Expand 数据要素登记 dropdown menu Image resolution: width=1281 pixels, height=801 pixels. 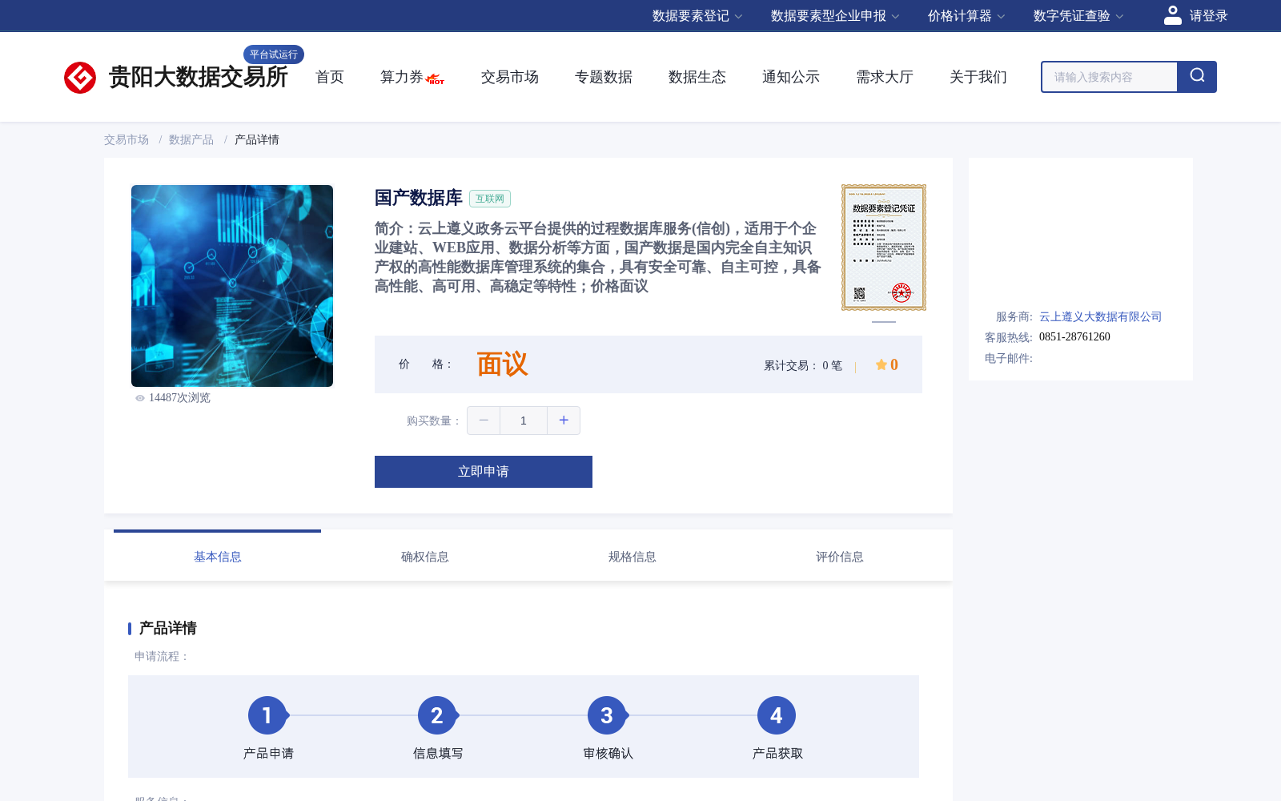697,16
